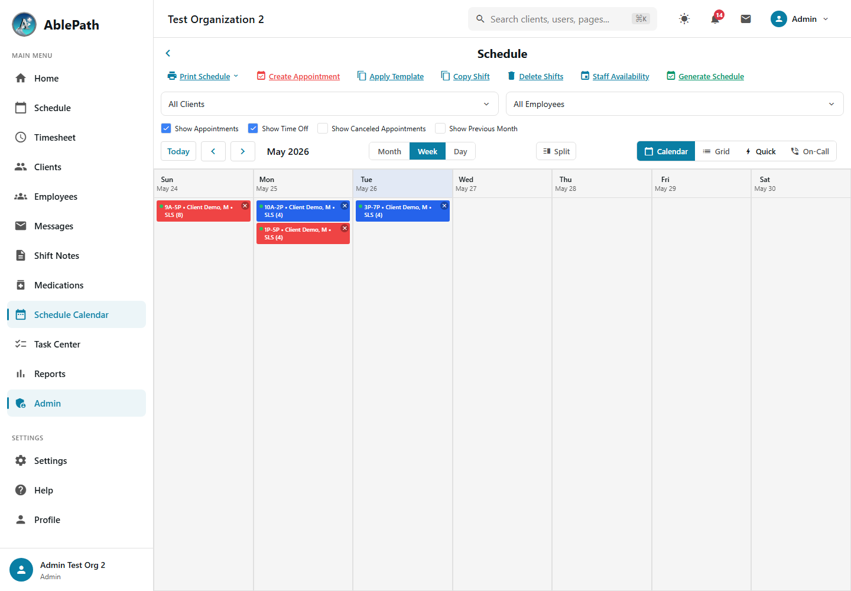Open the All Employees dropdown
Viewport: 851px width, 591px height.
[675, 104]
